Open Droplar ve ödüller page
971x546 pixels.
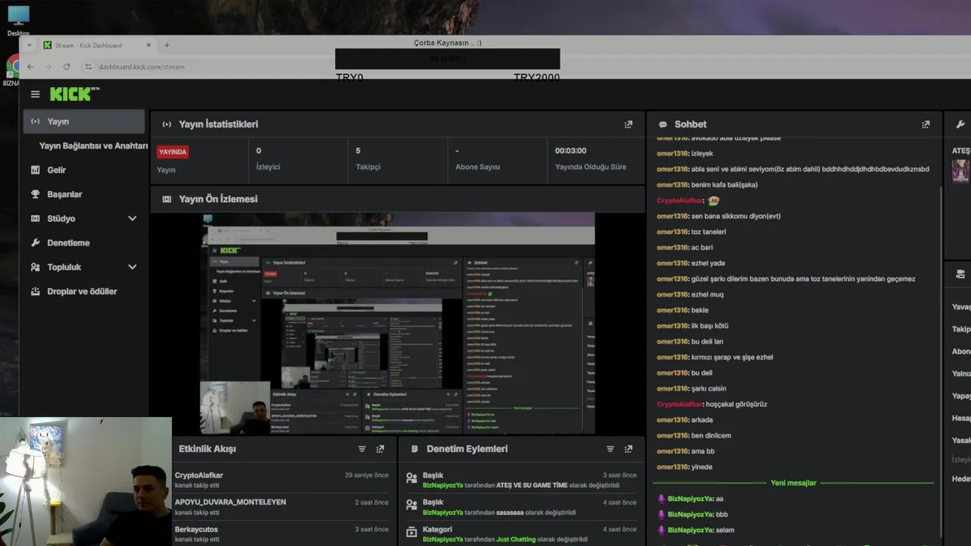tap(83, 291)
